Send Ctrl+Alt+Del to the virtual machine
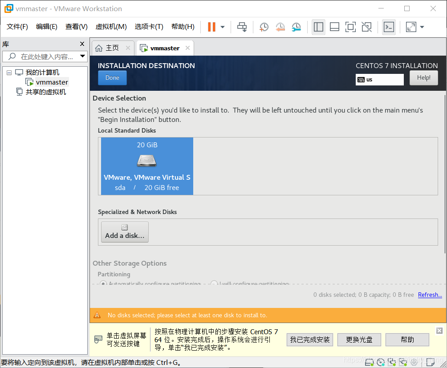The height and width of the screenshot is (368, 447). (x=242, y=27)
